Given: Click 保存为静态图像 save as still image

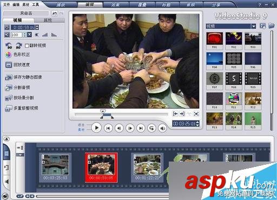Looking at the screenshot, I should (x=23, y=77).
